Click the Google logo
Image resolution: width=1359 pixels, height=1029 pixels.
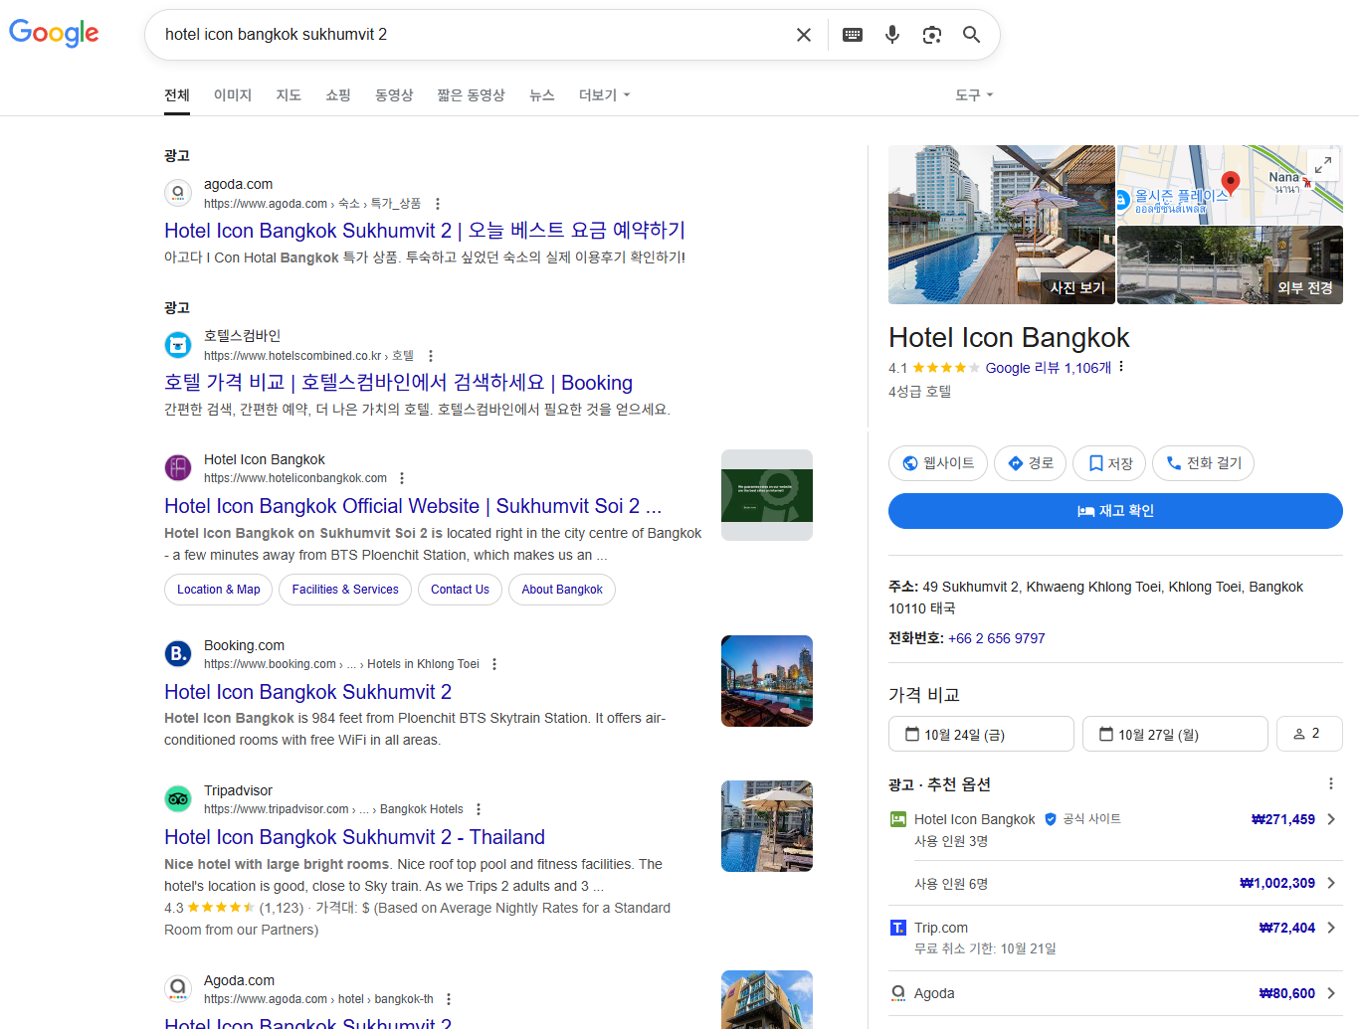tap(54, 33)
